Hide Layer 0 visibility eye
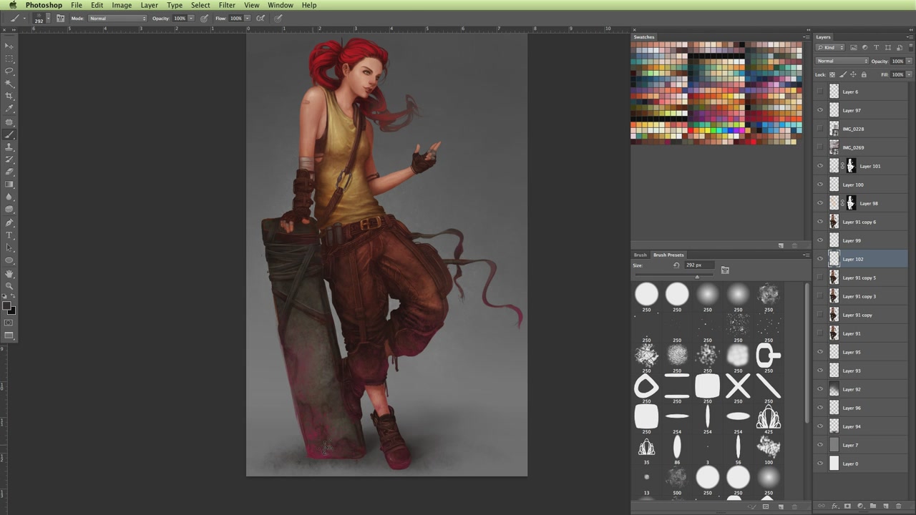Screen dimensions: 916x515 [x=820, y=463]
